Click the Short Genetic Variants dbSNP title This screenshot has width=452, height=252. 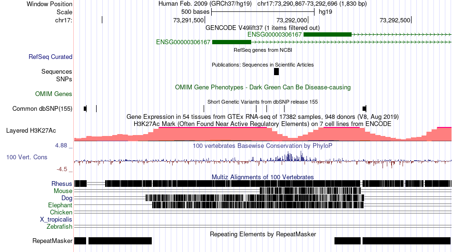pyautogui.click(x=263, y=102)
